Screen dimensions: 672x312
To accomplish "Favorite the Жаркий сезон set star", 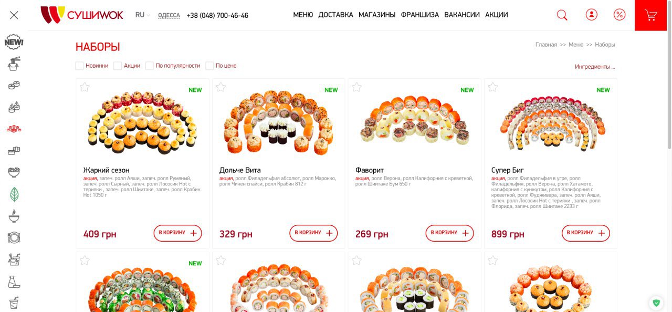I will [85, 87].
